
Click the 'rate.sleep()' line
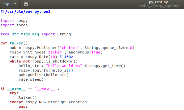pyautogui.click(x=32, y=79)
